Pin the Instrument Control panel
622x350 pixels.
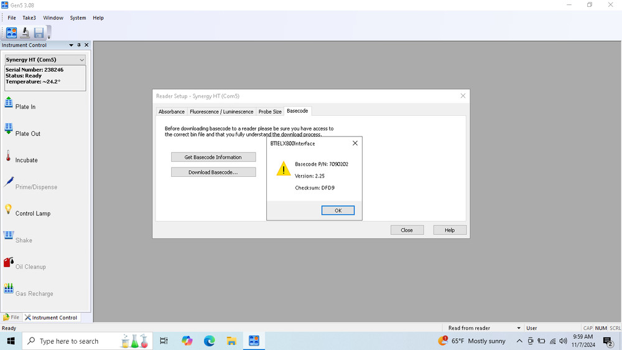(79, 45)
